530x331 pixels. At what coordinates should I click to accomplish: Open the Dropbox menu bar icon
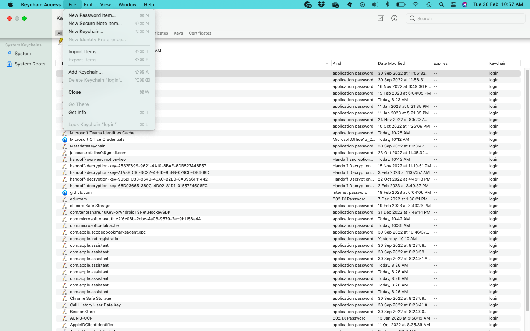click(x=321, y=4)
